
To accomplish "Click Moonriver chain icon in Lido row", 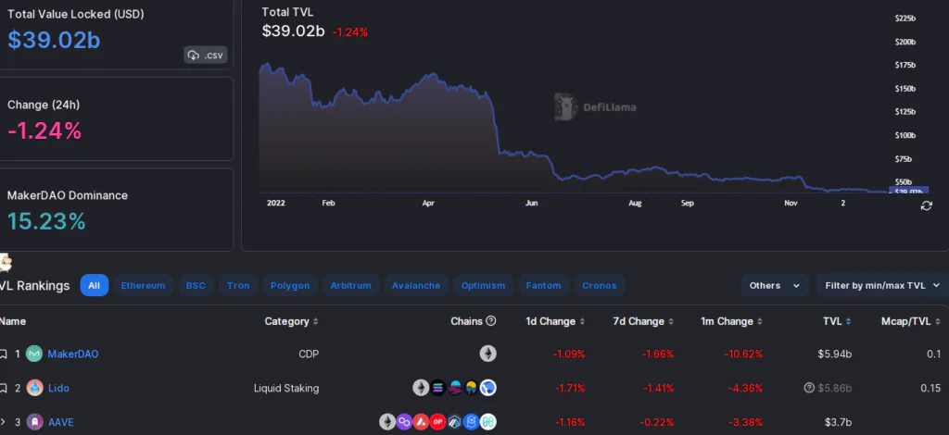I will point(471,387).
